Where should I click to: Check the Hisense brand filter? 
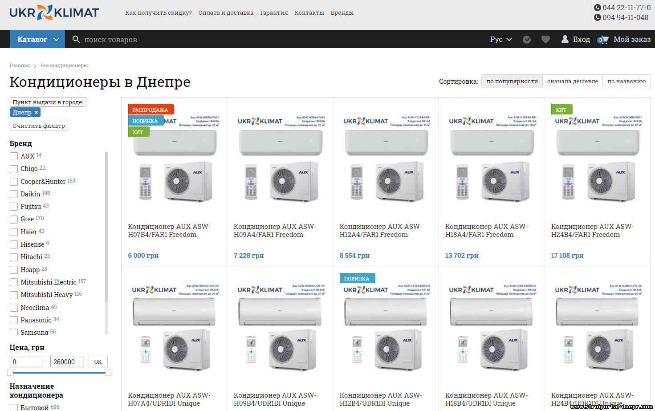pos(14,244)
